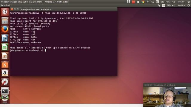Screen dimensions: 191x107
Task: Maximize the john@PentesterAcademy2 terminal window
Action: click(x=18, y=9)
